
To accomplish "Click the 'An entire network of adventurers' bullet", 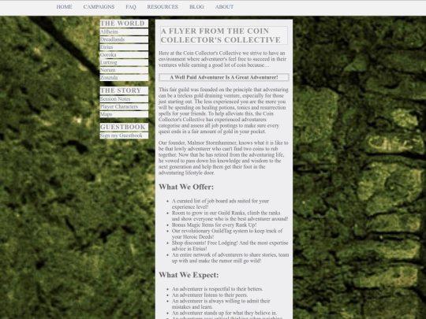I will 230,258.
